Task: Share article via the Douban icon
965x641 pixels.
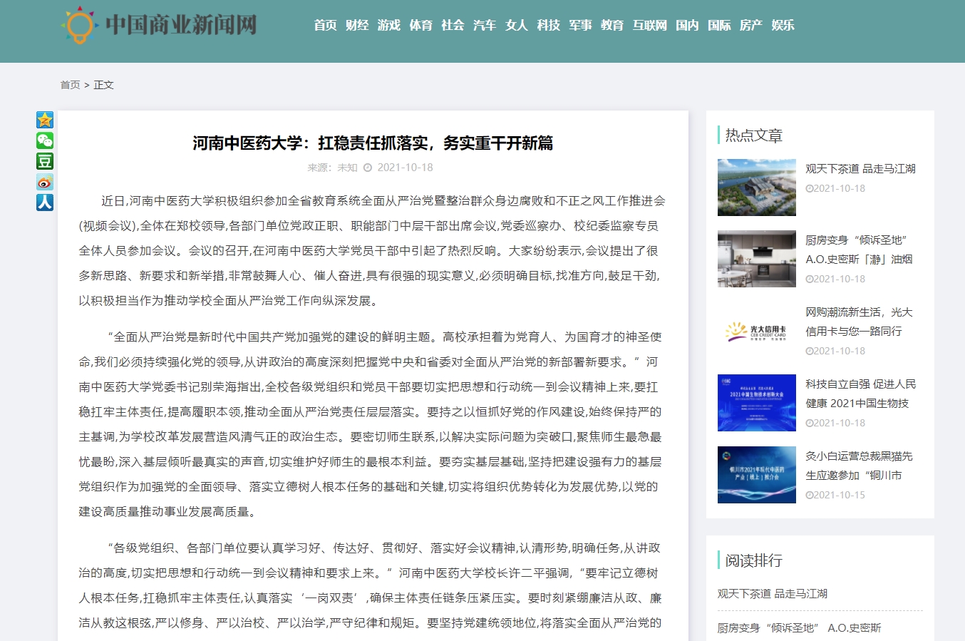Action: click(x=45, y=161)
